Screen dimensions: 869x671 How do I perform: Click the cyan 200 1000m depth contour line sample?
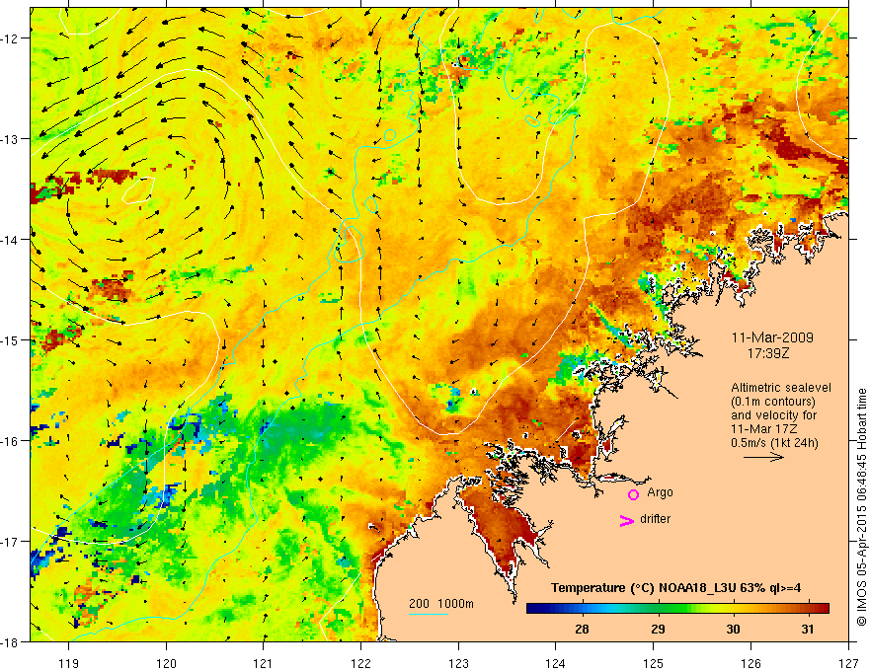click(429, 614)
